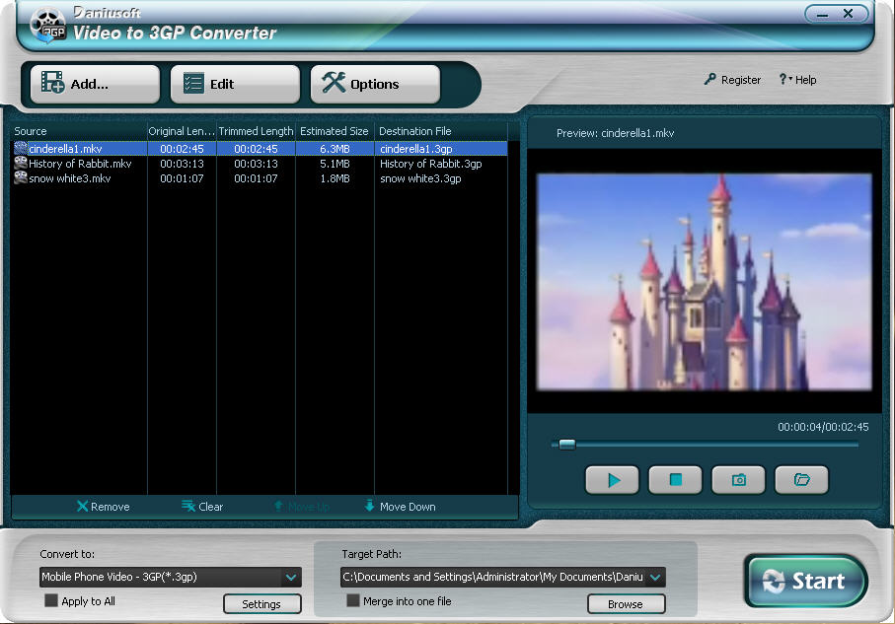Click the Daniusoft 3GP app logo icon
The width and height of the screenshot is (895, 624).
coord(48,26)
